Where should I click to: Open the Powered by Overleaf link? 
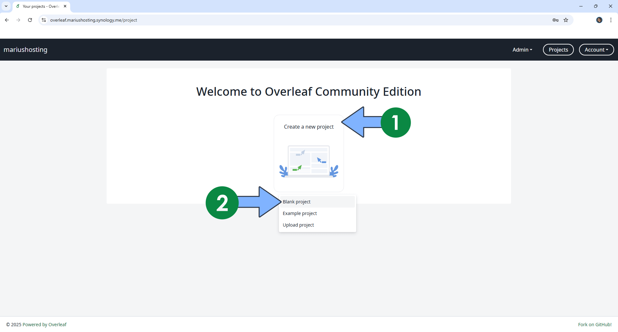44,324
